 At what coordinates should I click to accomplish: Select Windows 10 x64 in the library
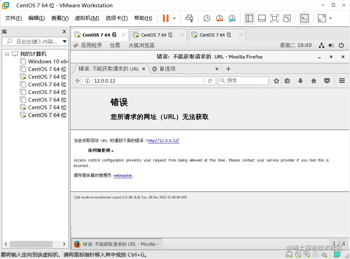(44, 61)
